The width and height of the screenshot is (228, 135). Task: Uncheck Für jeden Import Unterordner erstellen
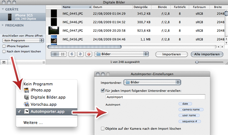[103, 90]
